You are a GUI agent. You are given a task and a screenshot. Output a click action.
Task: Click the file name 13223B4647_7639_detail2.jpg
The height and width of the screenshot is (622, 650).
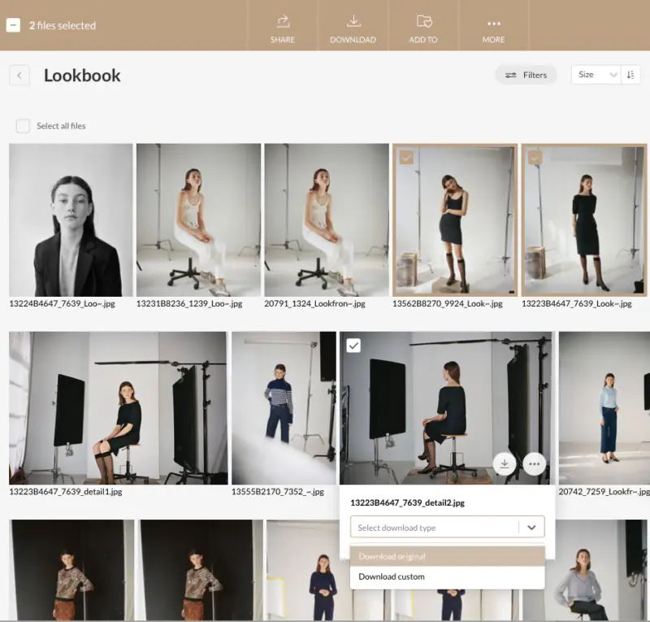coord(408,503)
